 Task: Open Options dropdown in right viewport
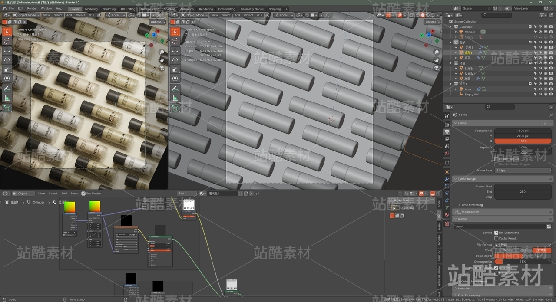(431, 22)
